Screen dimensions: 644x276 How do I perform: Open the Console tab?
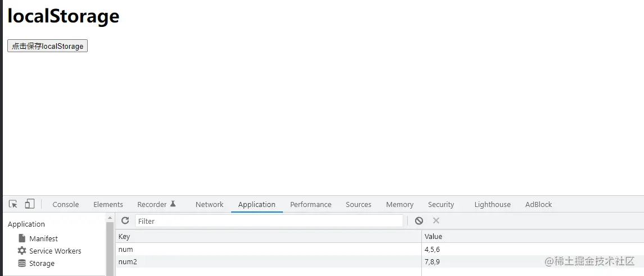click(66, 204)
